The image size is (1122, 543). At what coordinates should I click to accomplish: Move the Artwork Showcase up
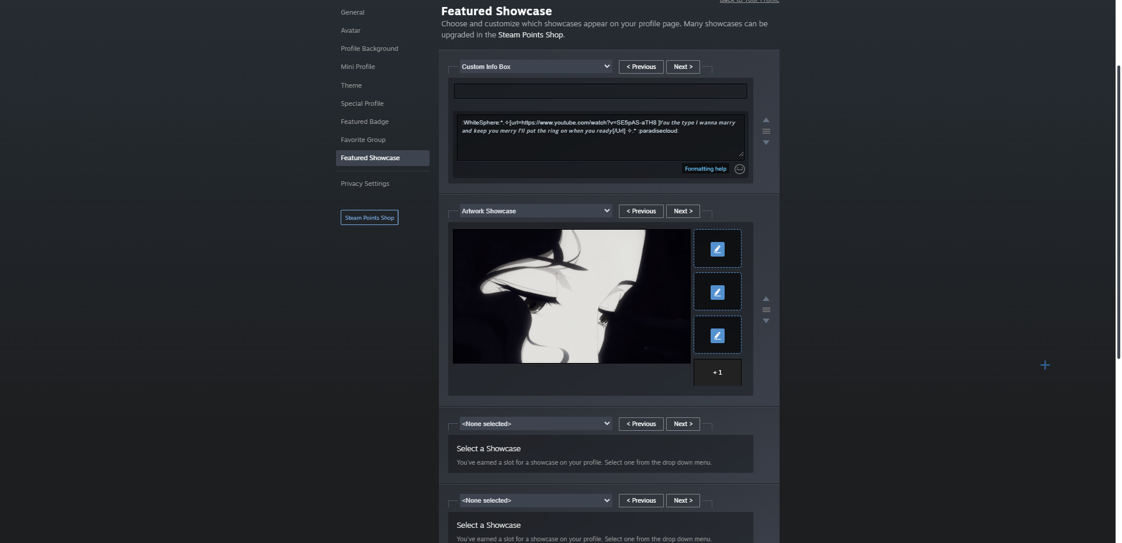click(766, 299)
